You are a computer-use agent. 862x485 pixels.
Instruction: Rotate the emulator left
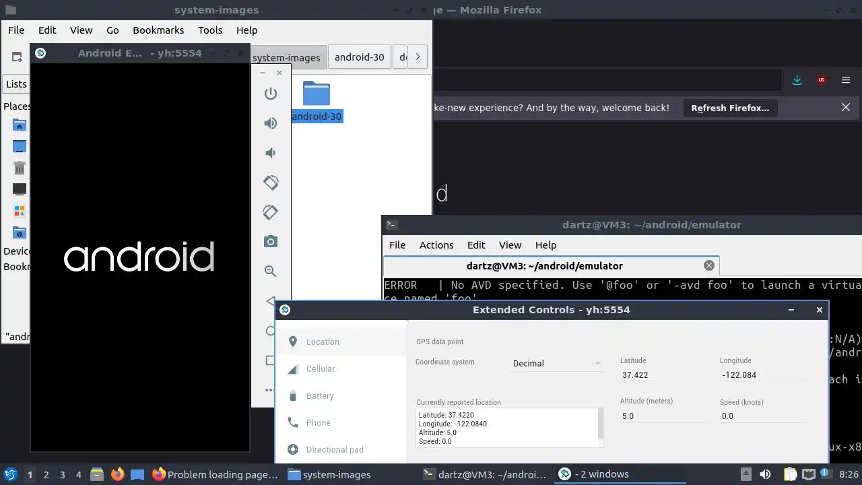[x=271, y=183]
